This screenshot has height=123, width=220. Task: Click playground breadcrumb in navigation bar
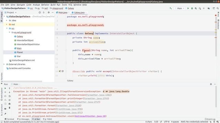click(56, 8)
